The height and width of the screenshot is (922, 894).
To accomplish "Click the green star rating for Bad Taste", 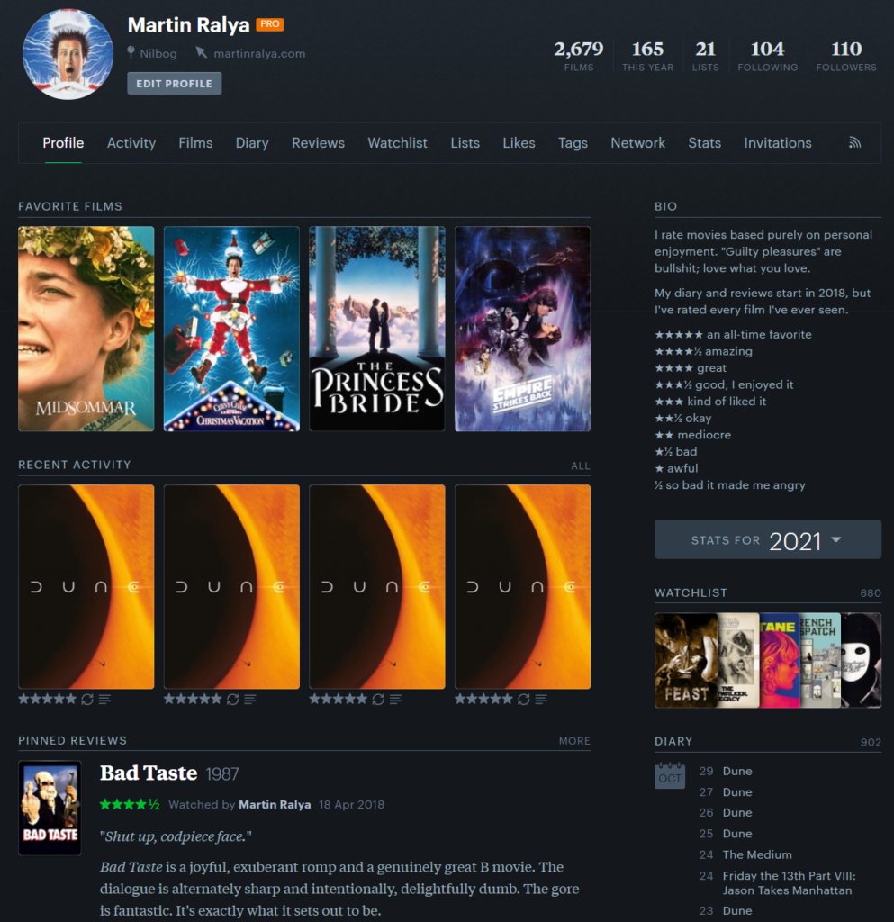I will tap(130, 804).
